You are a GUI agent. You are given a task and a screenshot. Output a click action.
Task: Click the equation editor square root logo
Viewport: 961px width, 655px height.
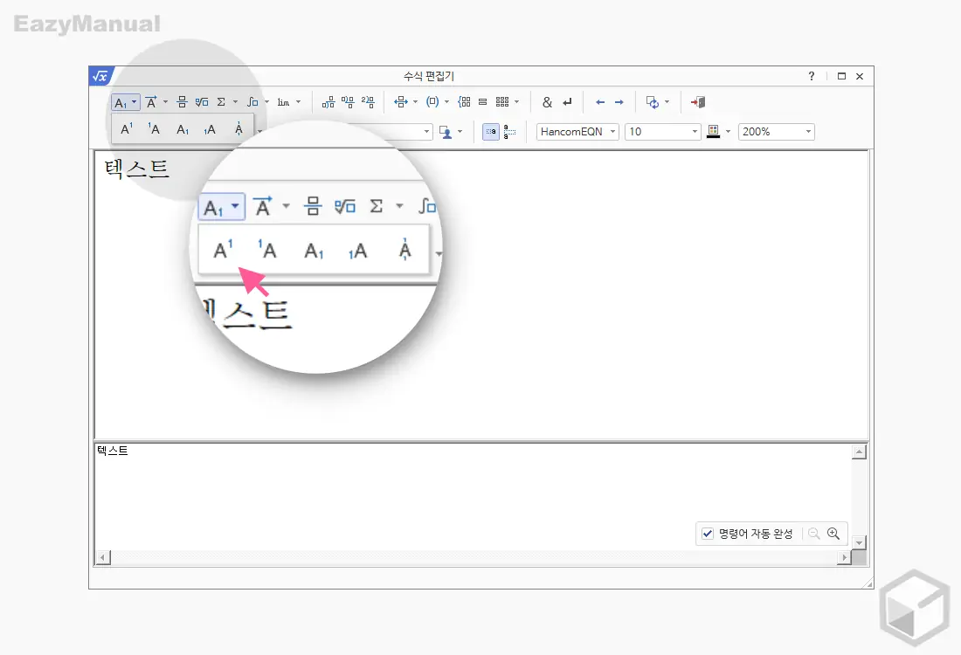click(x=100, y=76)
